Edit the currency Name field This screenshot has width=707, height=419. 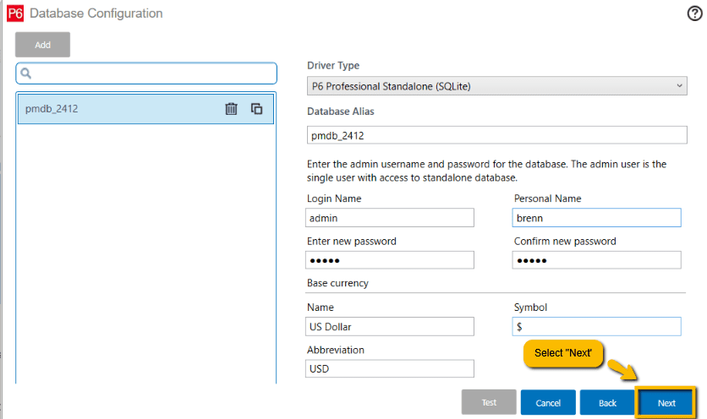click(x=390, y=326)
